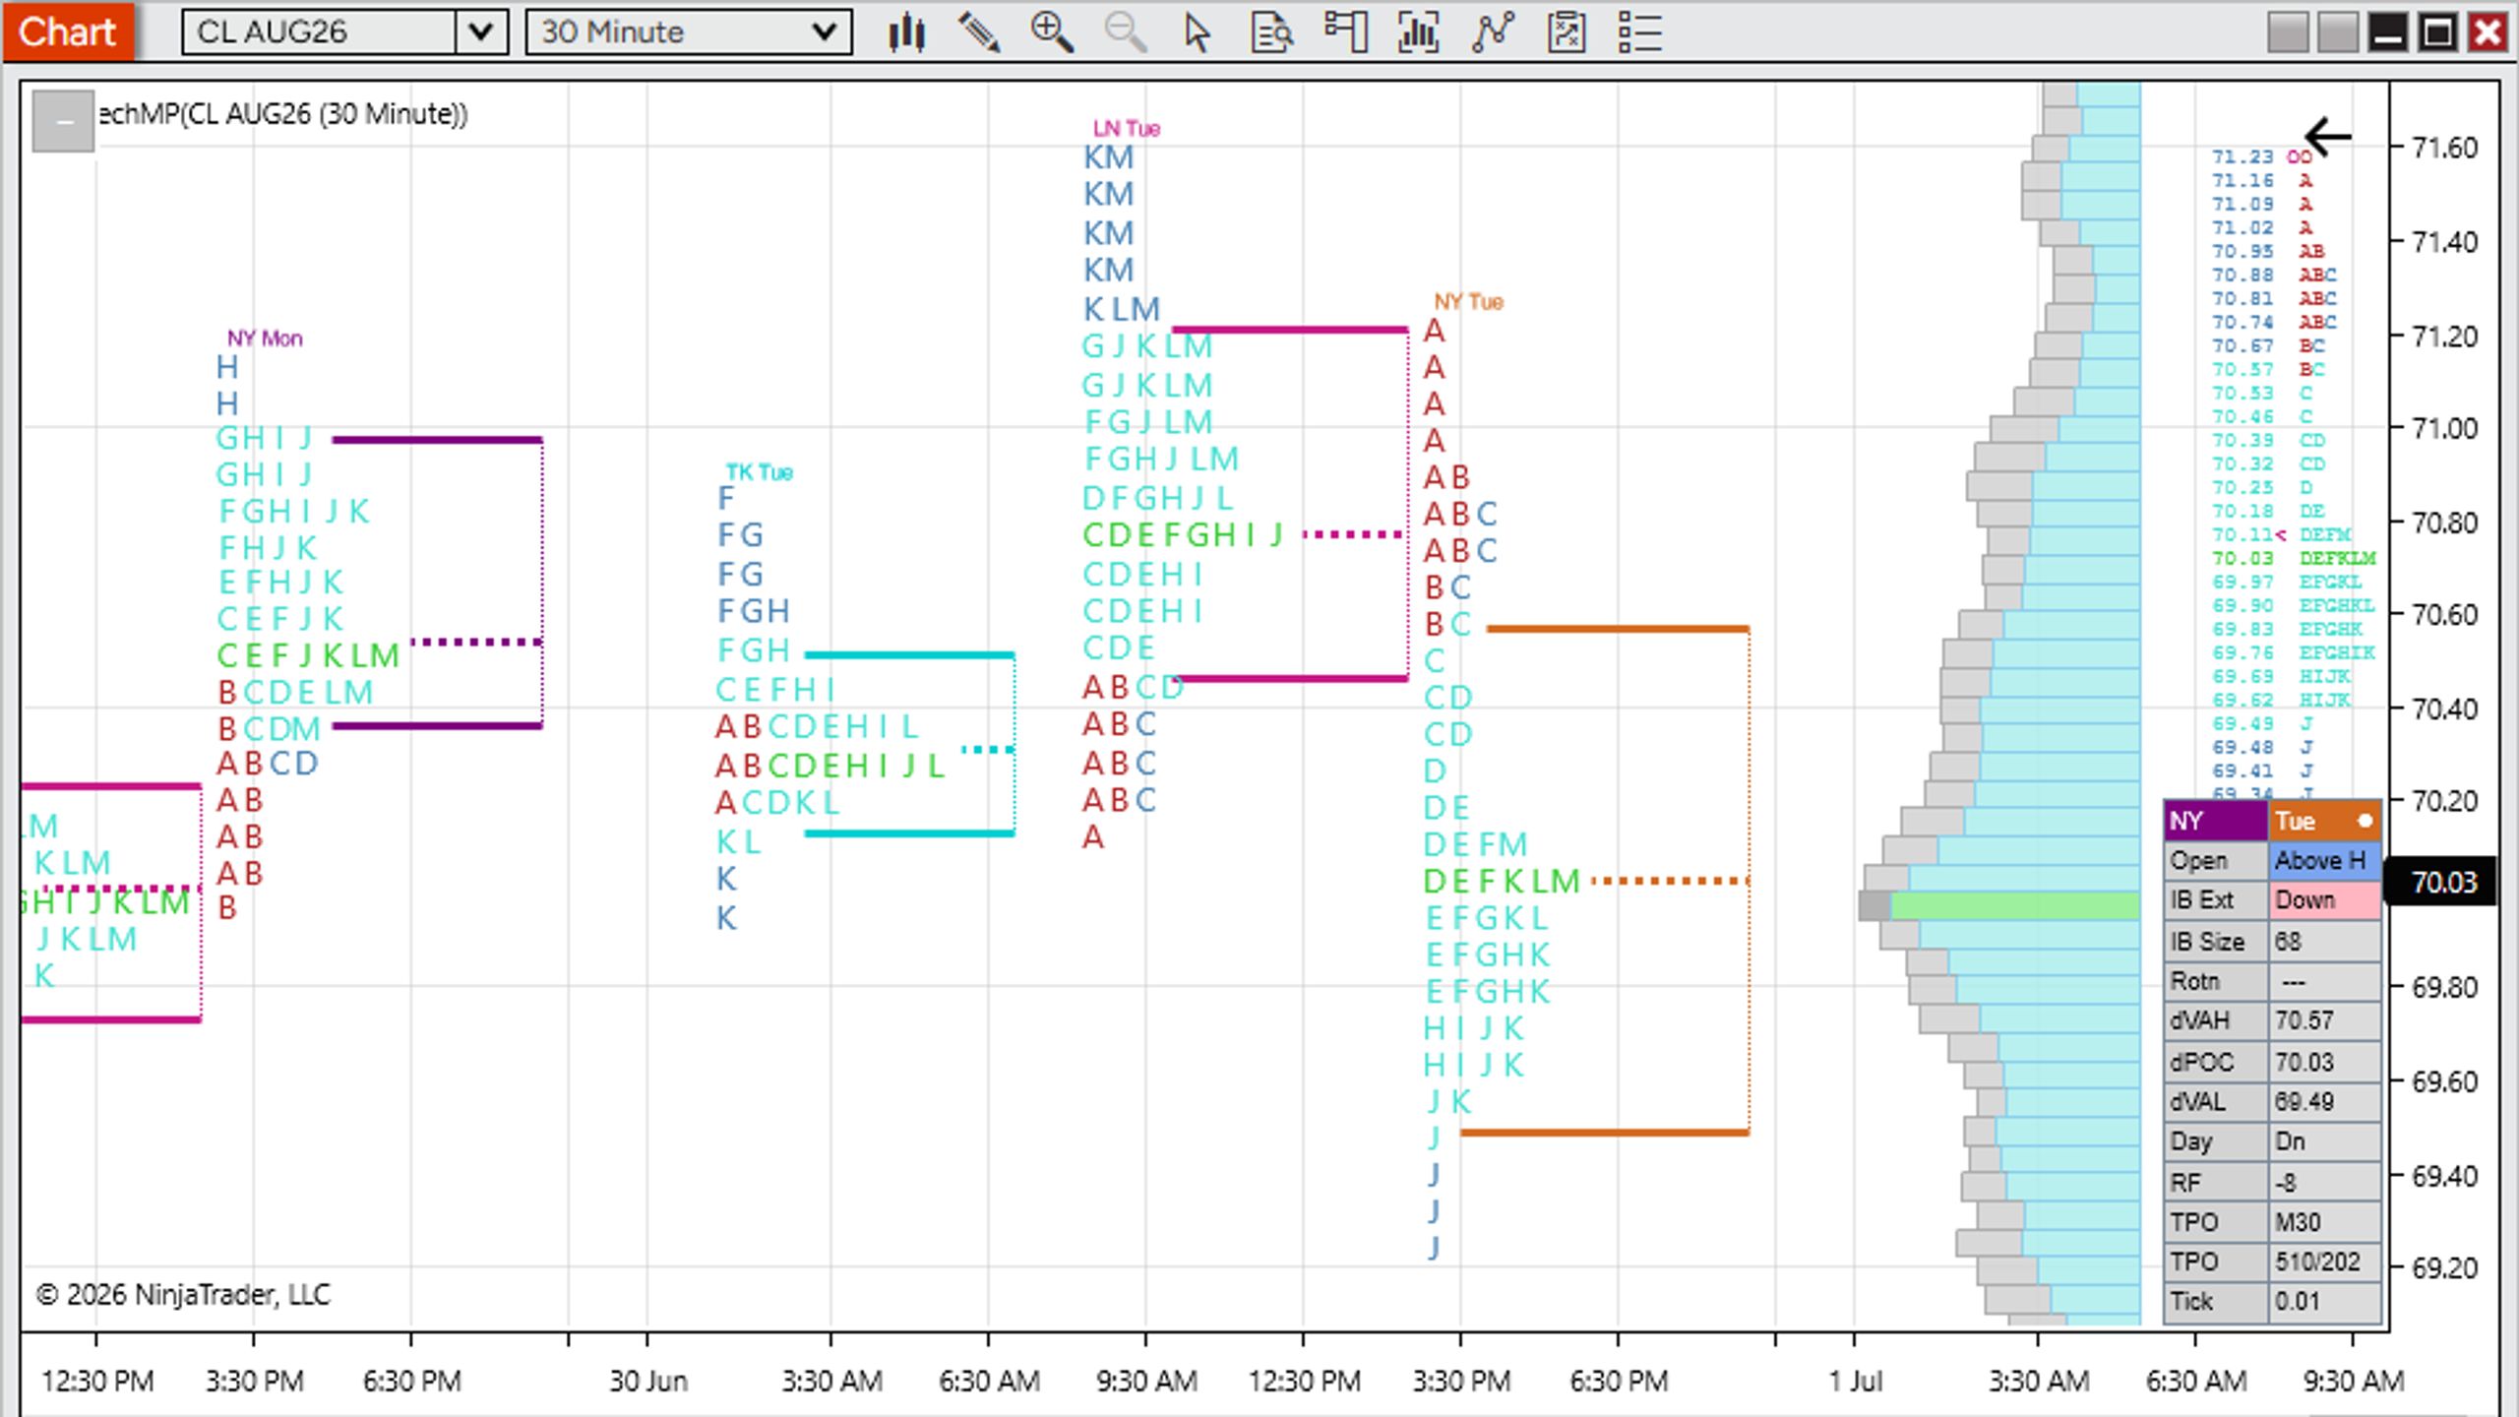Open the CL AUG26 instrument dropdown
The height and width of the screenshot is (1417, 2519).
pyautogui.click(x=481, y=32)
